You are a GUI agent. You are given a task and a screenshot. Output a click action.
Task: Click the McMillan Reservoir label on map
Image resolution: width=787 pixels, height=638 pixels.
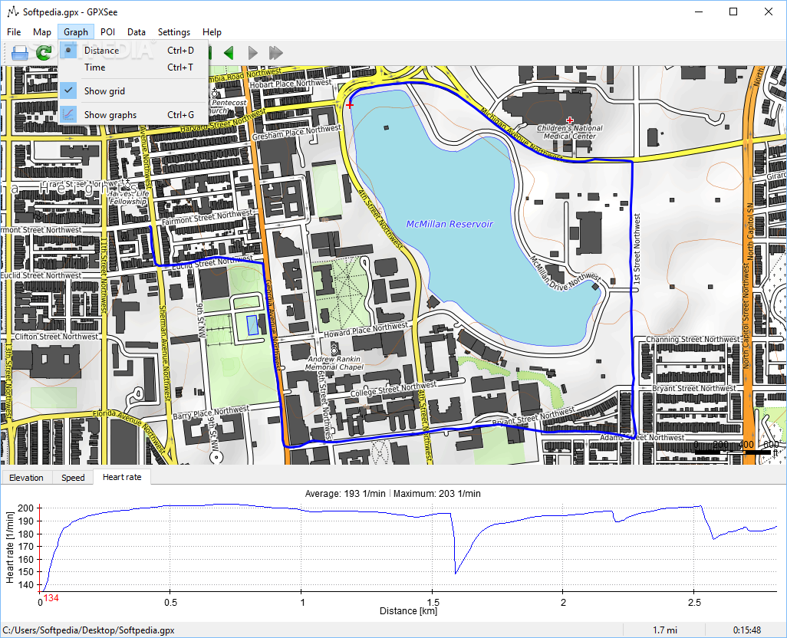coord(449,224)
